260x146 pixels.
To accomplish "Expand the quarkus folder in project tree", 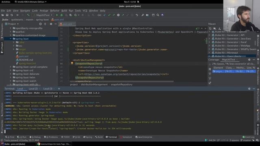I will (11, 32).
